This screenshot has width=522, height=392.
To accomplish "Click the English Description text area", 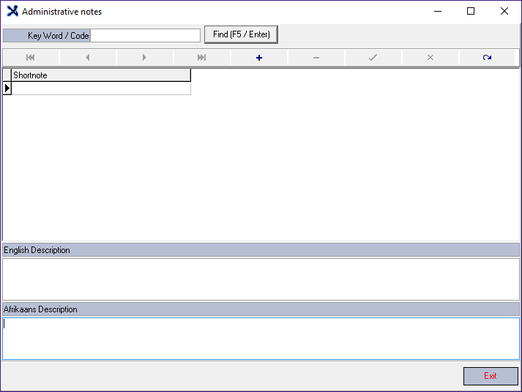I will click(x=261, y=279).
